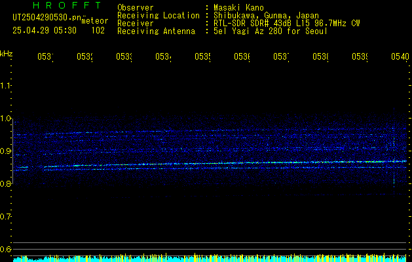Click the 0.9 frequency axis label
The width and height of the screenshot is (412, 262).
[5, 151]
